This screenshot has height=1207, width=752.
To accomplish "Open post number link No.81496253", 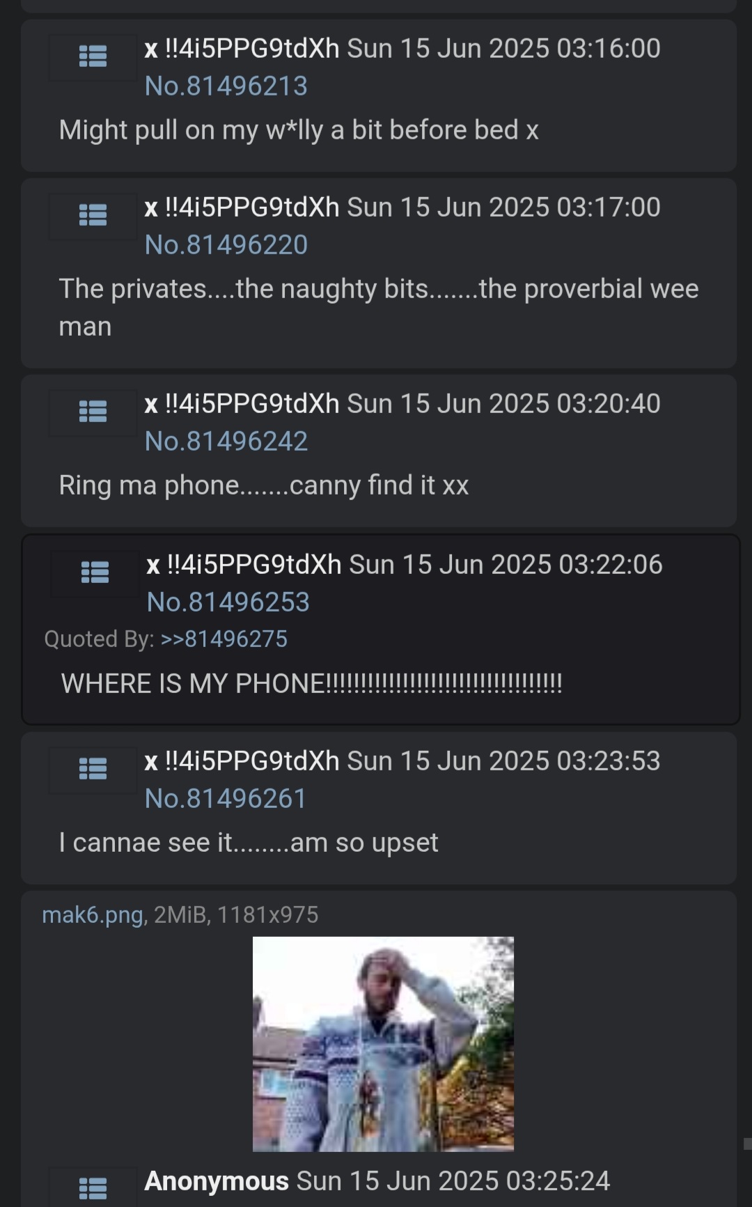I will point(228,602).
